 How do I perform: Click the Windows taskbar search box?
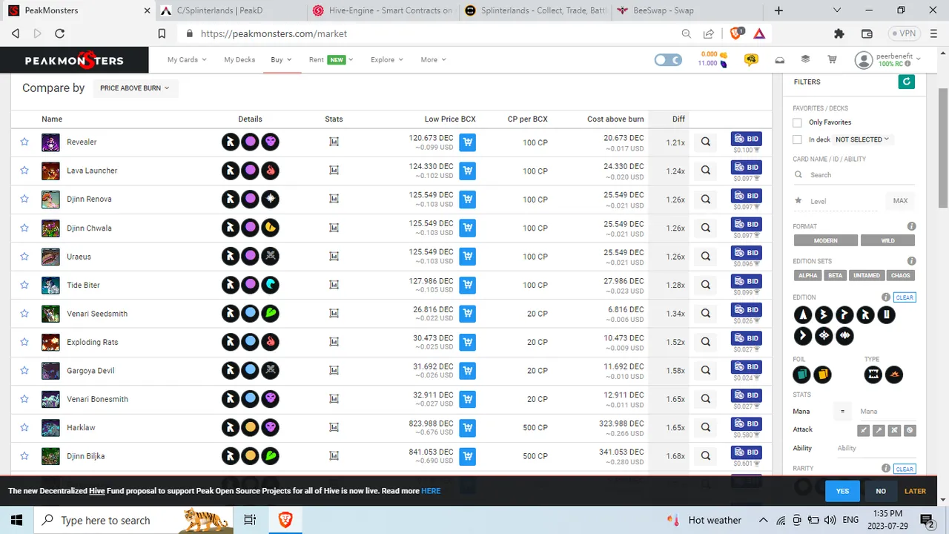(133, 520)
